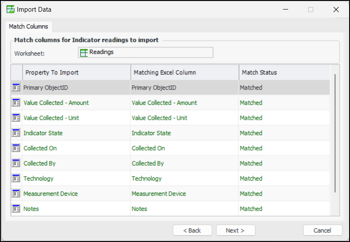Open the Readings worksheet dropdown
The image size is (350, 242).
click(145, 52)
